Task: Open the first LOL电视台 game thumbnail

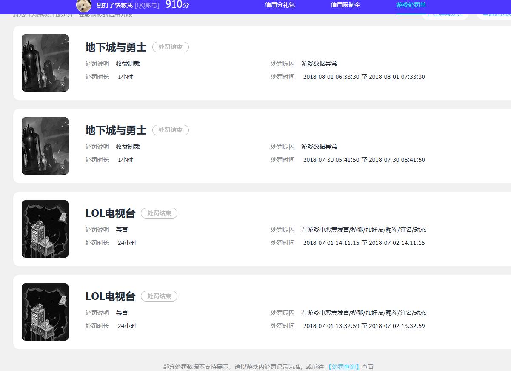Action: click(x=45, y=229)
